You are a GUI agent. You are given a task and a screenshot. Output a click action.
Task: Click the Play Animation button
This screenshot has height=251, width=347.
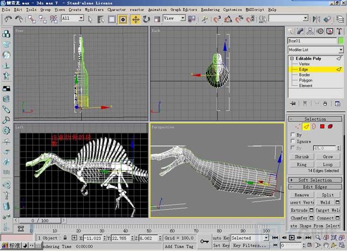tap(292, 238)
